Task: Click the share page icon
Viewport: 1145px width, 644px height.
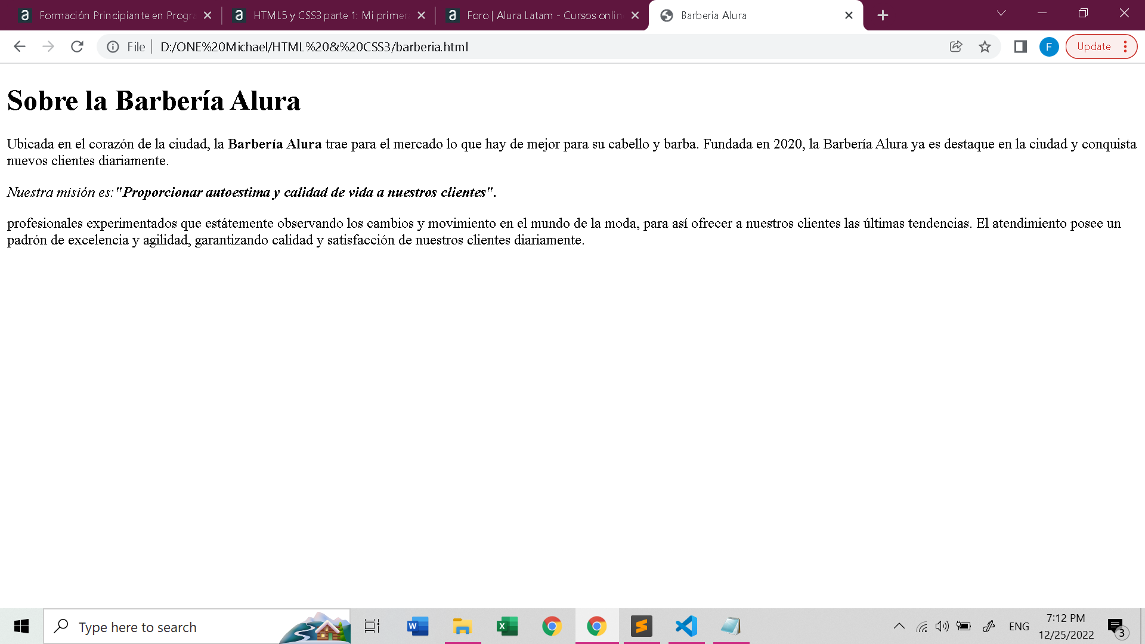Action: point(955,47)
